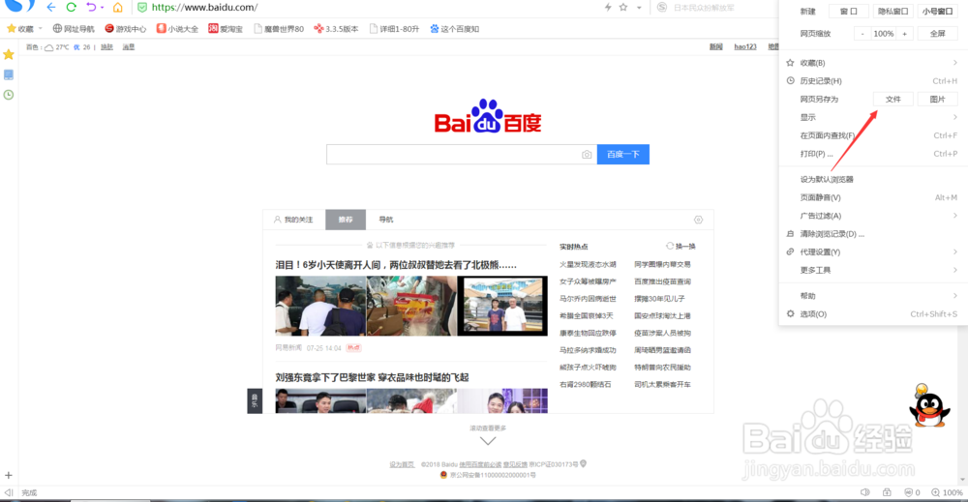
Task: Open dropdown arrow next to address bar star
Action: [x=639, y=8]
